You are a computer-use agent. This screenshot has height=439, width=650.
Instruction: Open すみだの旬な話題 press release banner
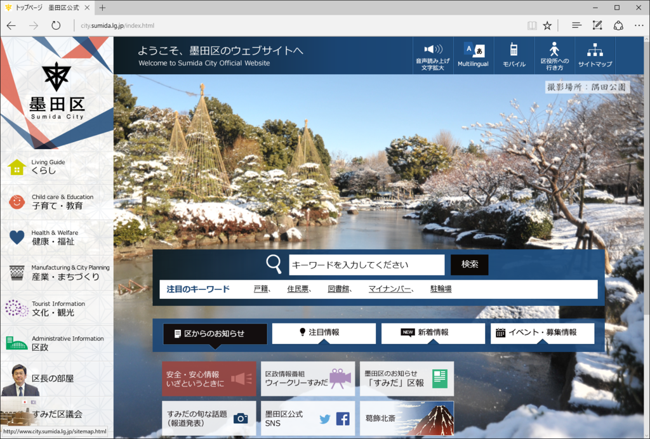pos(209,418)
